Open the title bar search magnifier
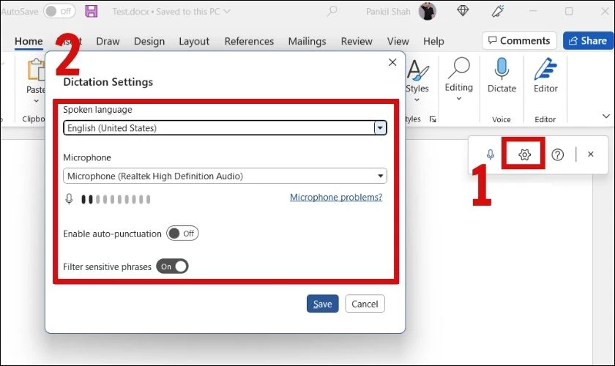Screen dimensions: 615x366 332,11
